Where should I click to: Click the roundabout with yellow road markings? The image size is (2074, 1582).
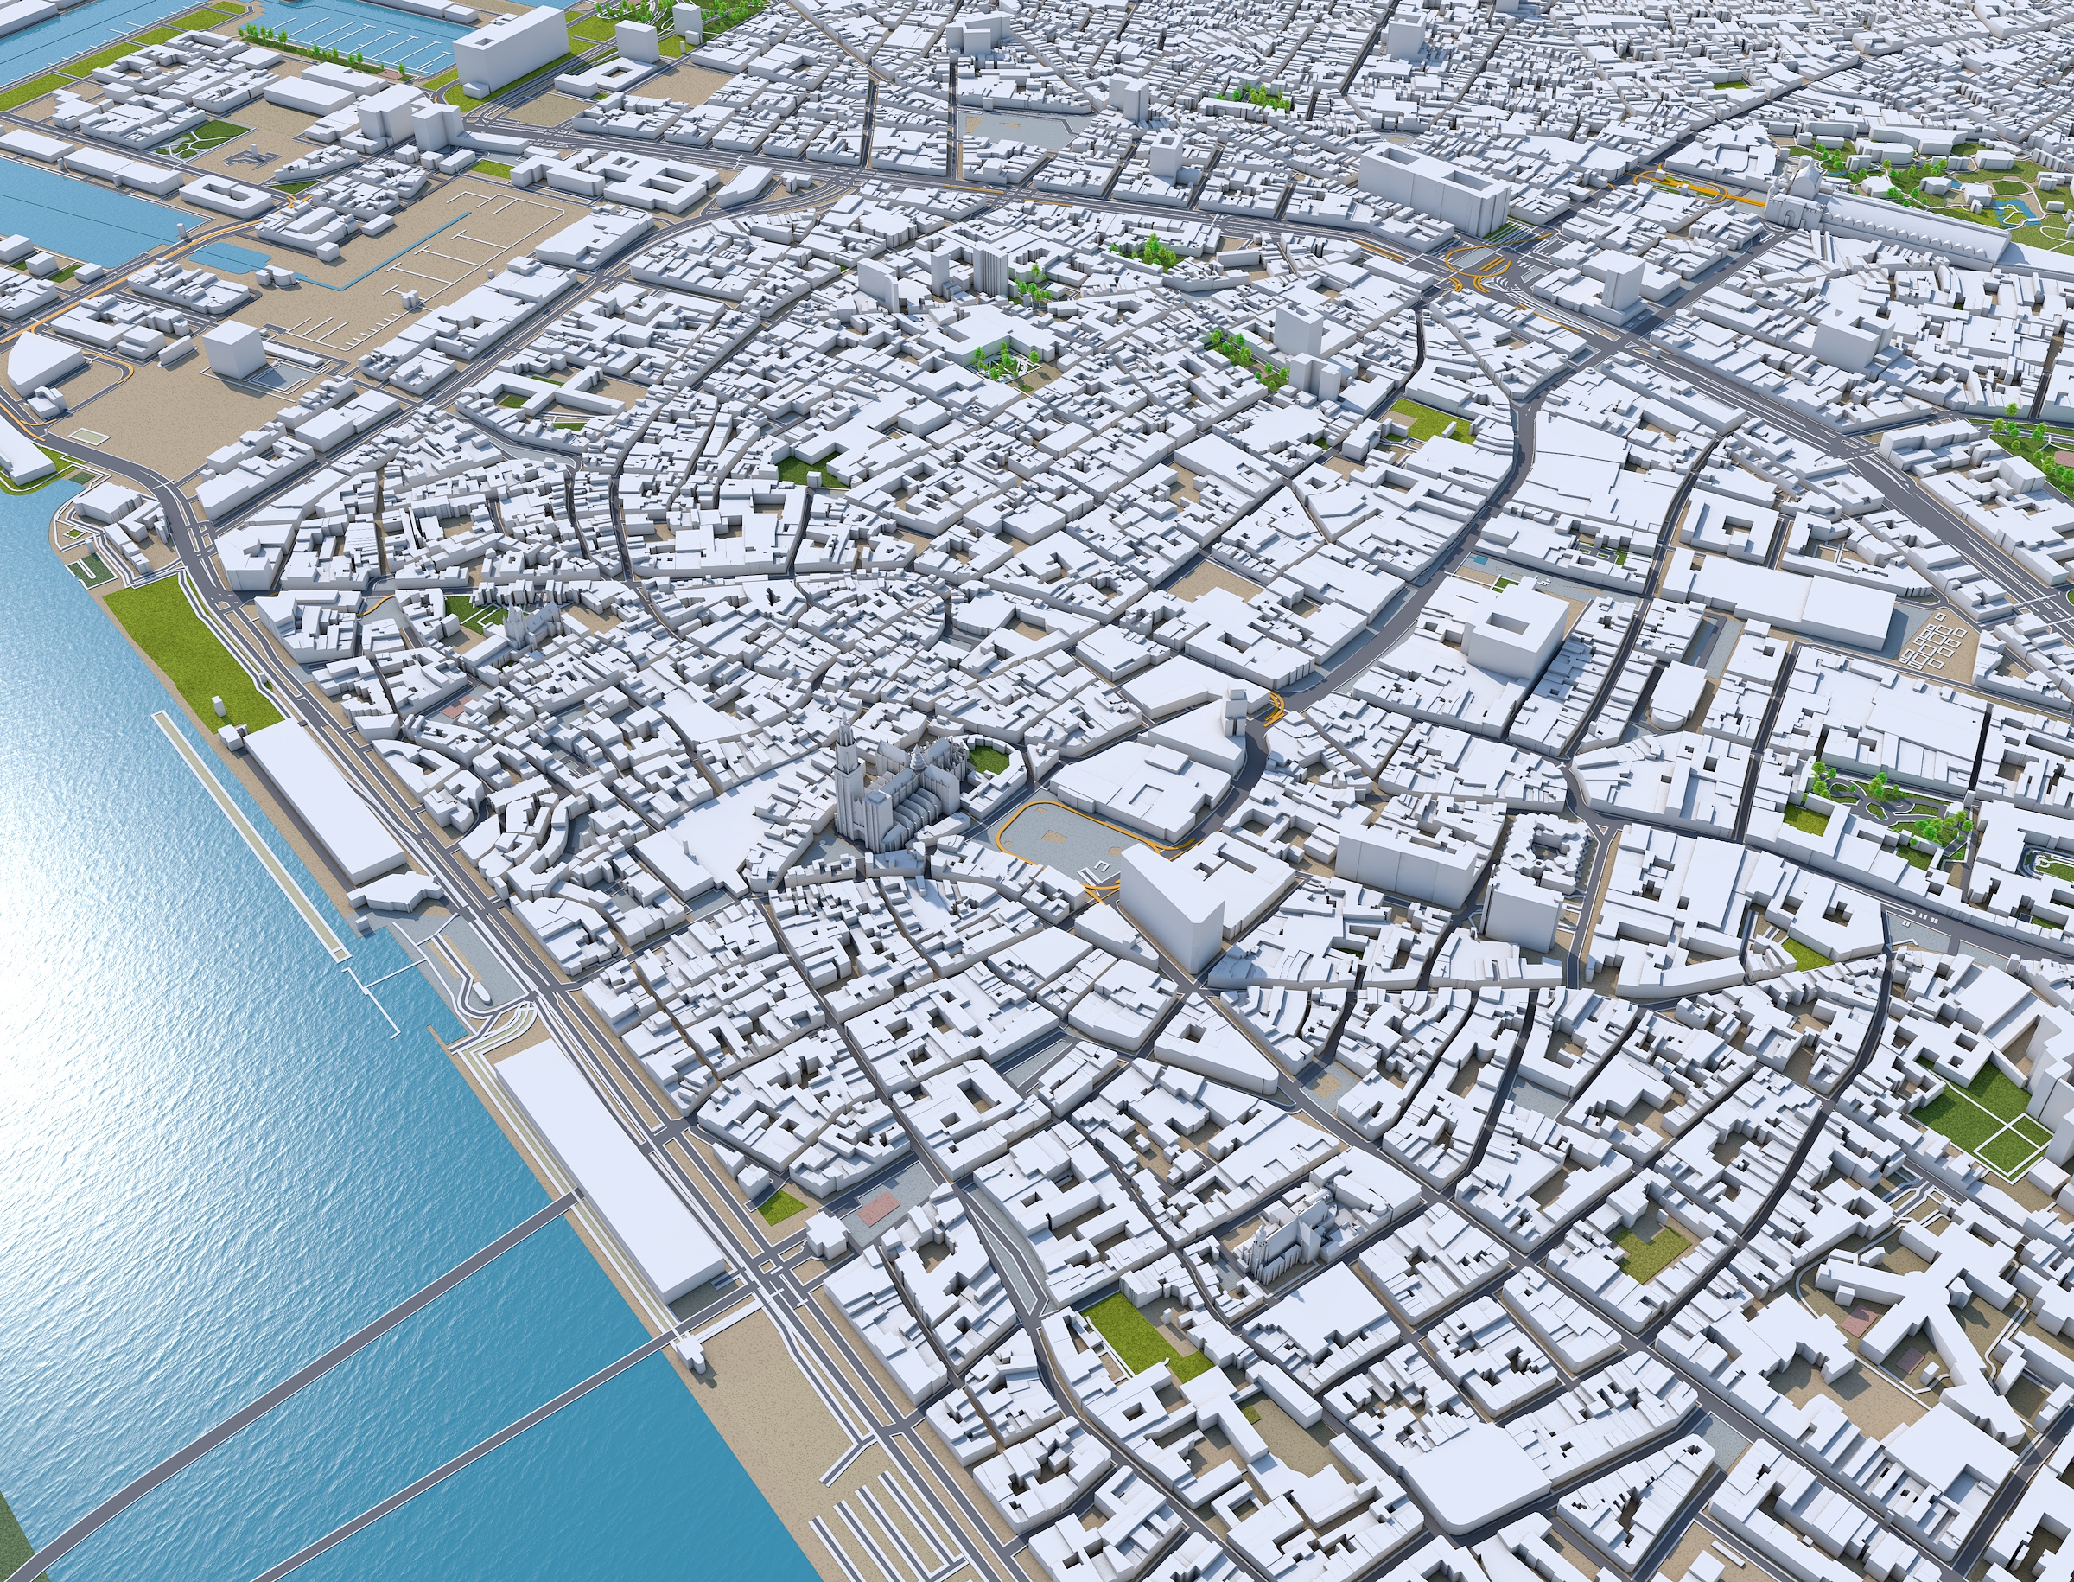coord(1478,264)
